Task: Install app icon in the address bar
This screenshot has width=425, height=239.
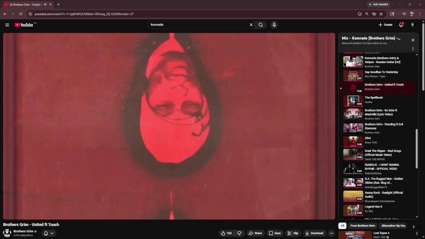Action: [x=360, y=14]
